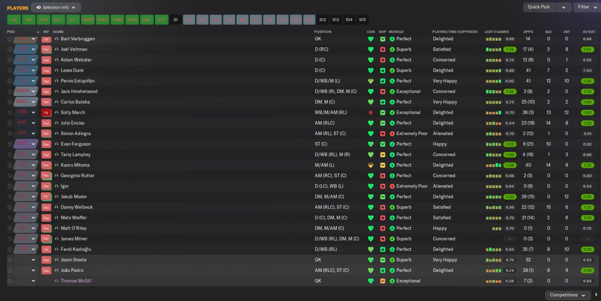Screen dimensions: 601x301
Task: Toggle the selection circle for Mats Wieffer
Action: [x=10, y=218]
